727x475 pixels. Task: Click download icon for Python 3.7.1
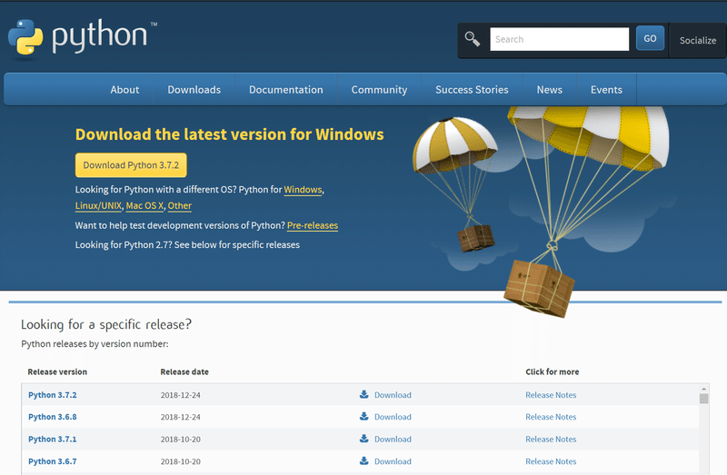(364, 439)
